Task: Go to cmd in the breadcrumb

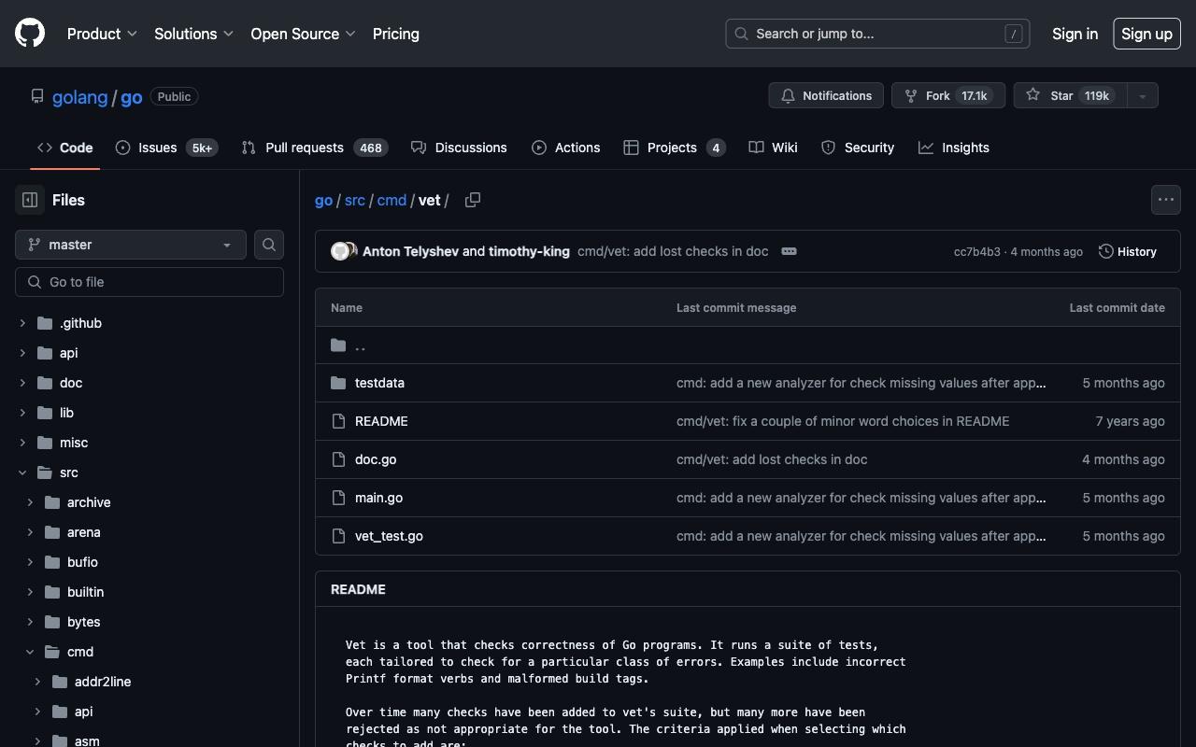Action: [x=392, y=200]
